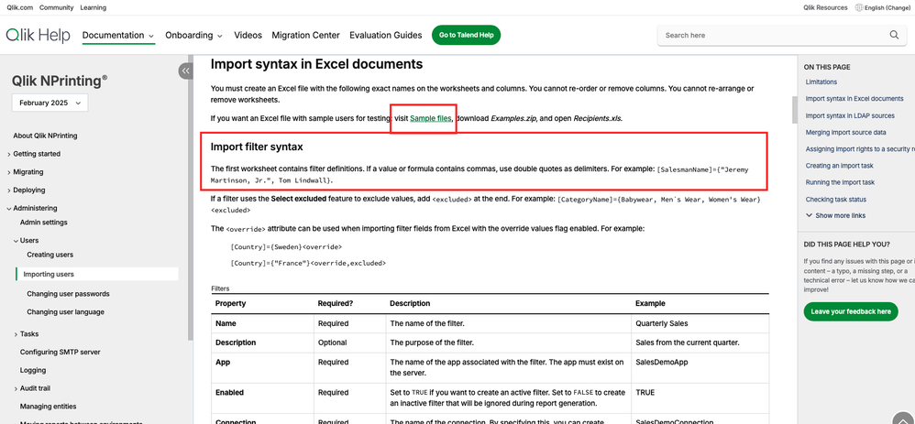Viewport: 915px width, 424px height.
Task: Expand the Getting started tree item
Action: (x=9, y=154)
